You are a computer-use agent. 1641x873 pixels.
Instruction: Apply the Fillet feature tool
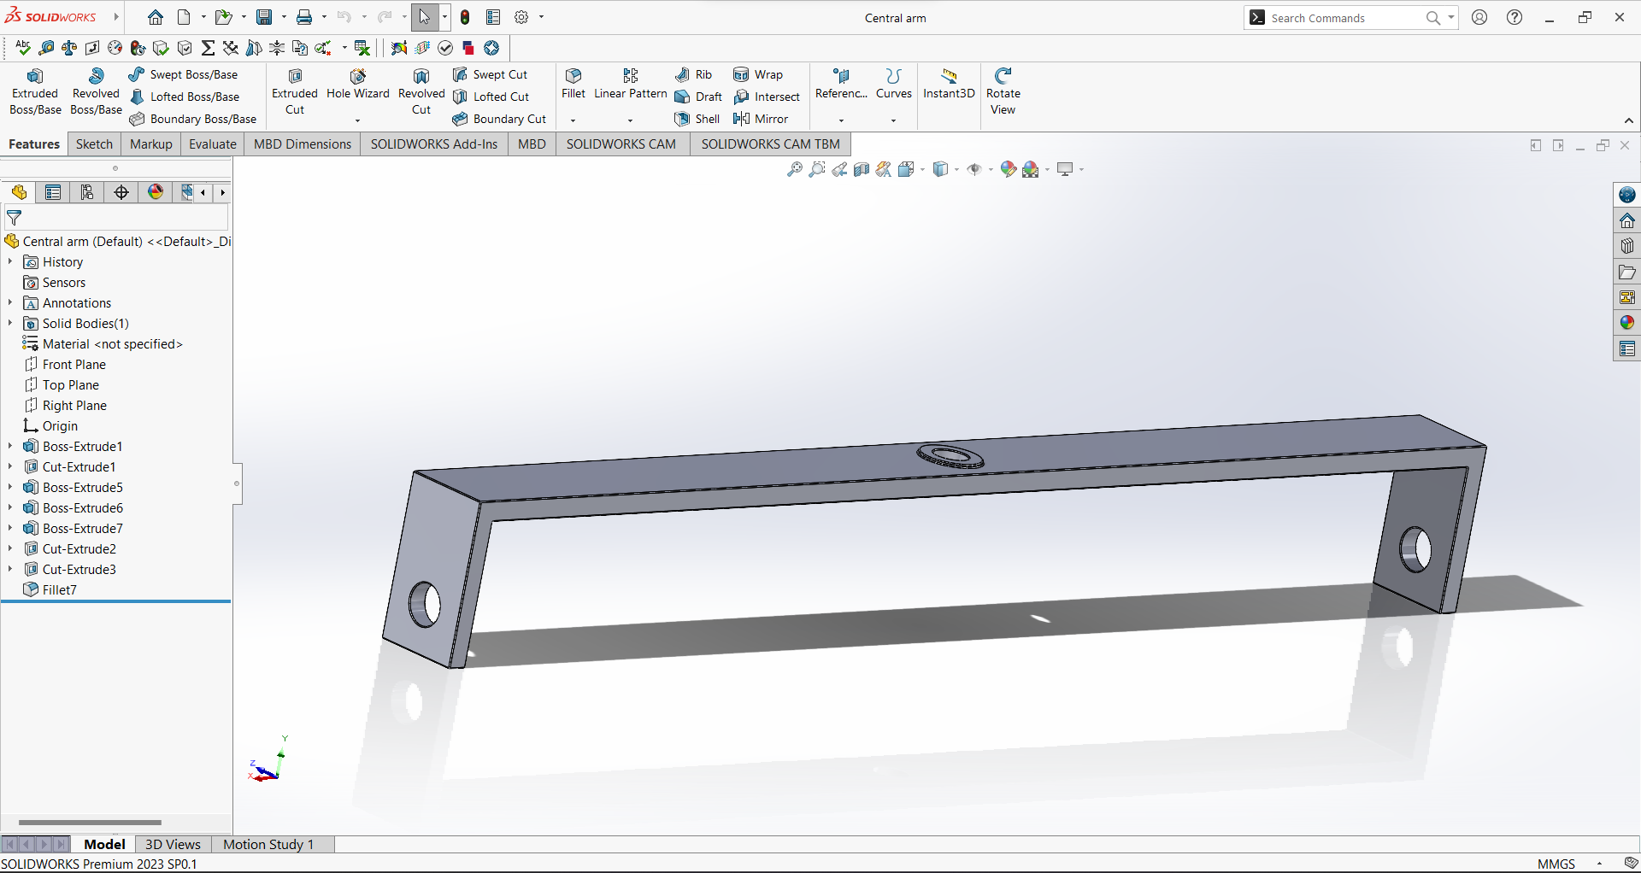pos(573,84)
